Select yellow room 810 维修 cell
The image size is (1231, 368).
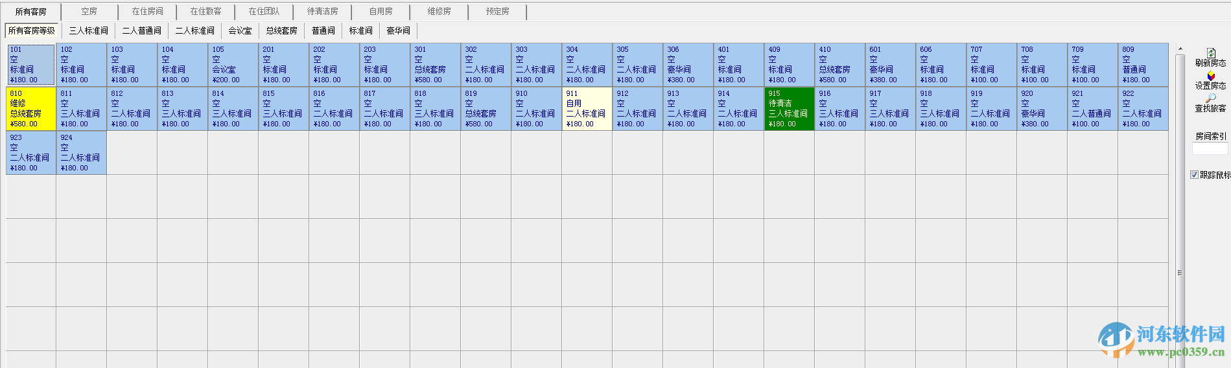(x=31, y=109)
